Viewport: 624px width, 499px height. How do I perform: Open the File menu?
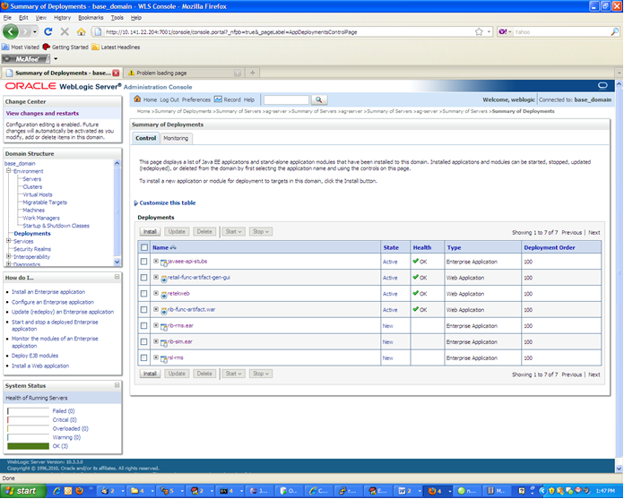[7, 18]
